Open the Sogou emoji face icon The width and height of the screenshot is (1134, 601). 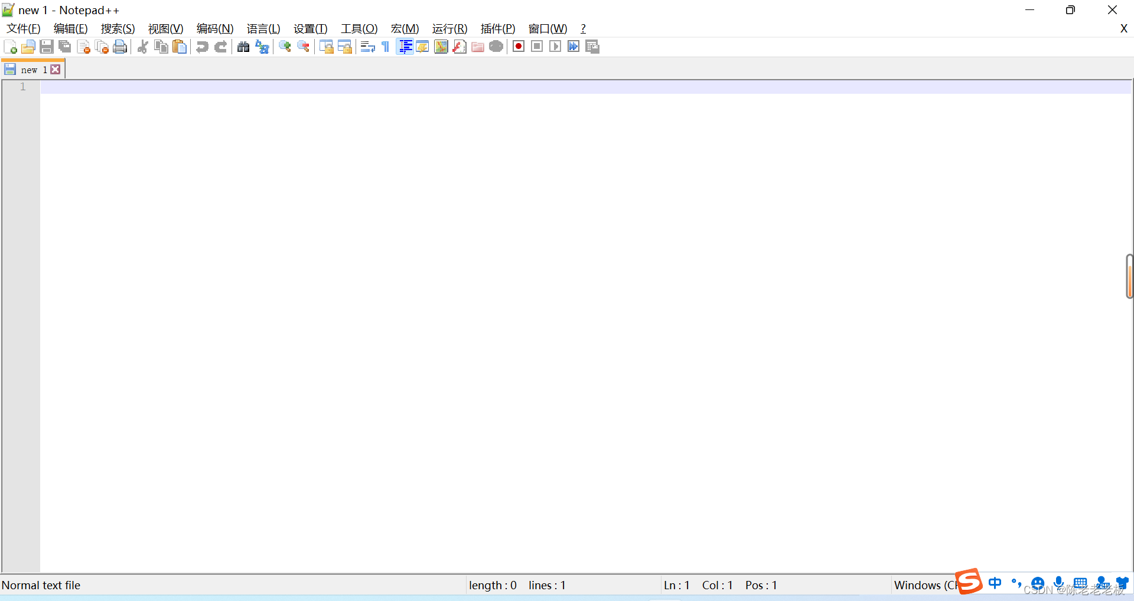[x=1038, y=584]
